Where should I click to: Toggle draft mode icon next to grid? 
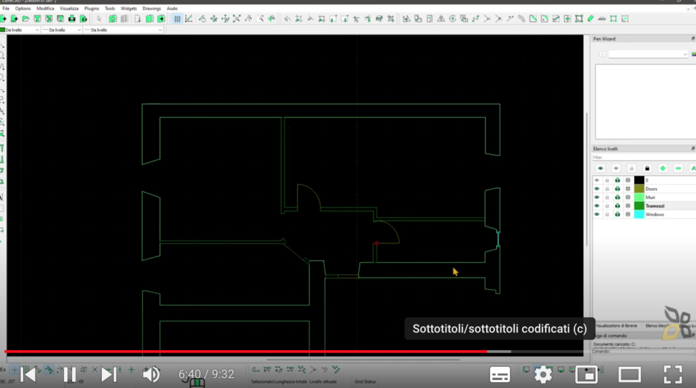click(x=189, y=18)
